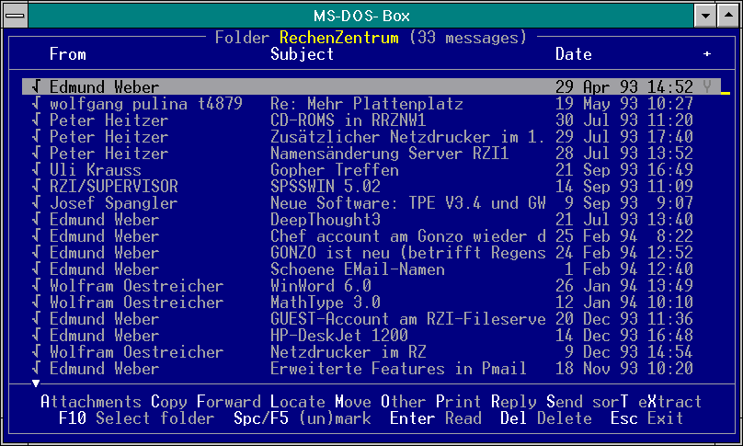Click the checkmark next to RZI/SUPERVISOR message
This screenshot has width=743, height=446.
click(x=36, y=187)
